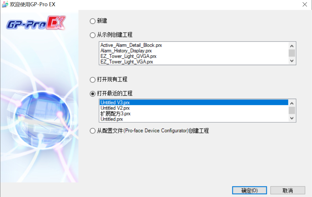Click the GP-Pro EX title bar icon
The height and width of the screenshot is (197, 312).
click(5, 4)
